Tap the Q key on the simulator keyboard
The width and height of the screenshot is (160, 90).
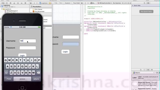tap(6, 60)
